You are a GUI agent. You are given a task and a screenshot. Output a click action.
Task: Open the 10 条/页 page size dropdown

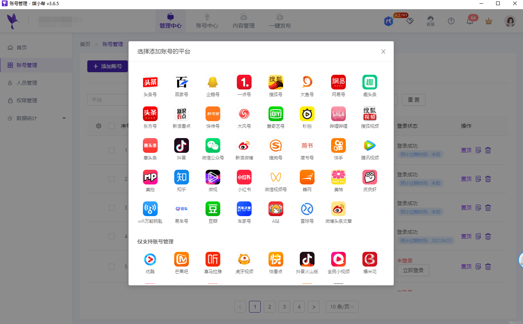(342, 307)
